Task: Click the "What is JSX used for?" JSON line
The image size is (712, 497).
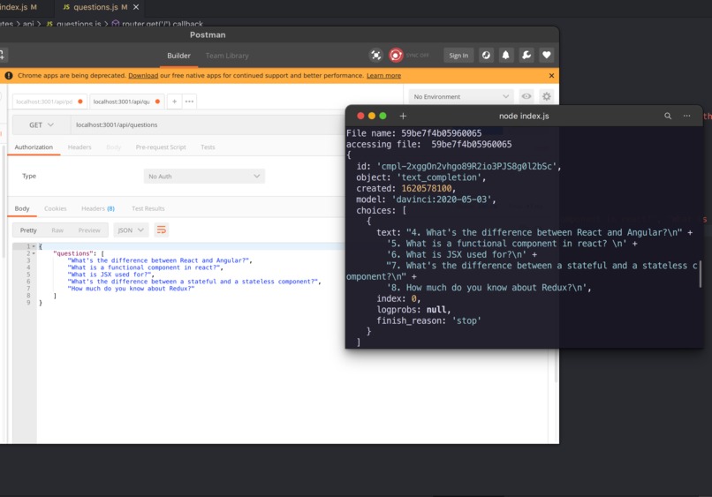Action: pos(111,275)
